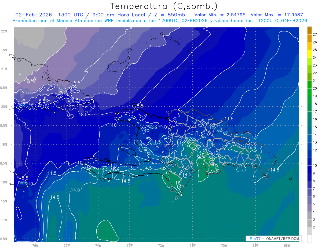This screenshot has width=322, height=249.
Task: Click the '20N' latitude label
Action: point(4,107)
